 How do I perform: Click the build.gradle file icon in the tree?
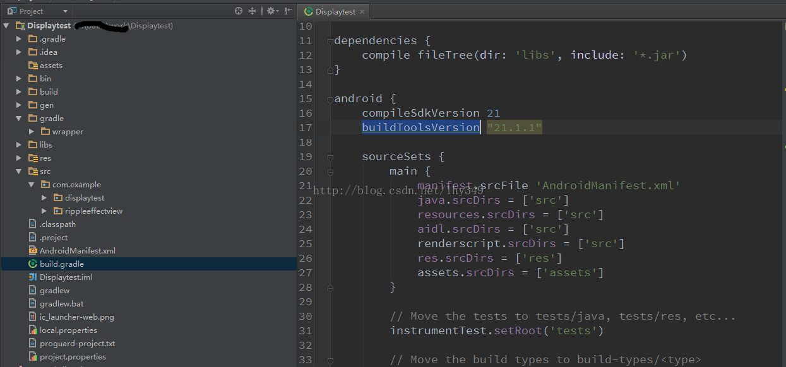(x=33, y=264)
